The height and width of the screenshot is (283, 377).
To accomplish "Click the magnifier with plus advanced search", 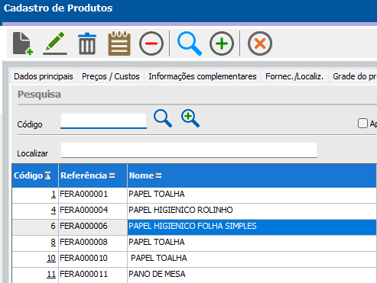I will (x=190, y=118).
